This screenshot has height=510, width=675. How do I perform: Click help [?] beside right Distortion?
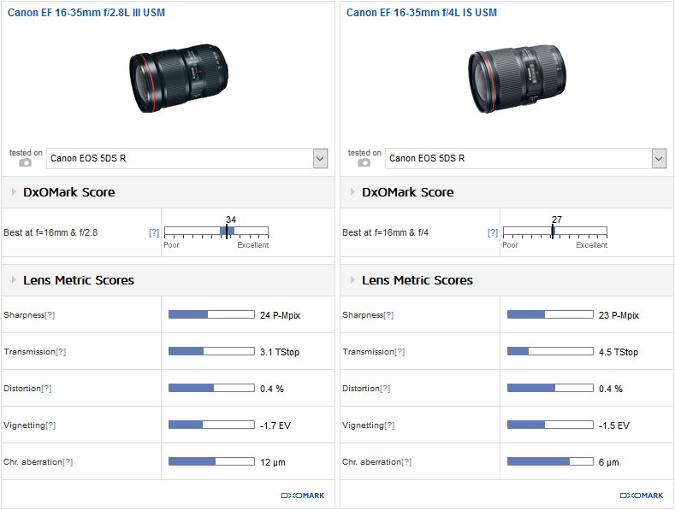[385, 389]
